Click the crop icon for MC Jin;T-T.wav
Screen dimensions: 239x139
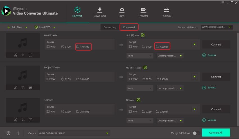click(23, 88)
